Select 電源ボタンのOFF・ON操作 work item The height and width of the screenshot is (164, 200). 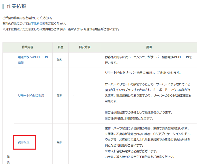(x=33, y=60)
